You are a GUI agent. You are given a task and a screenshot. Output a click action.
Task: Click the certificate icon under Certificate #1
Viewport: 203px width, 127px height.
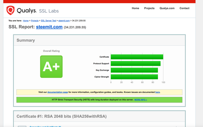point(22,126)
